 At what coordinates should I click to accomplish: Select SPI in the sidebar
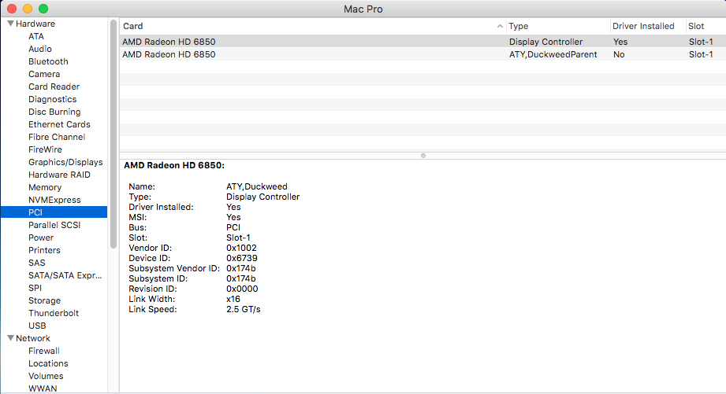pos(35,288)
